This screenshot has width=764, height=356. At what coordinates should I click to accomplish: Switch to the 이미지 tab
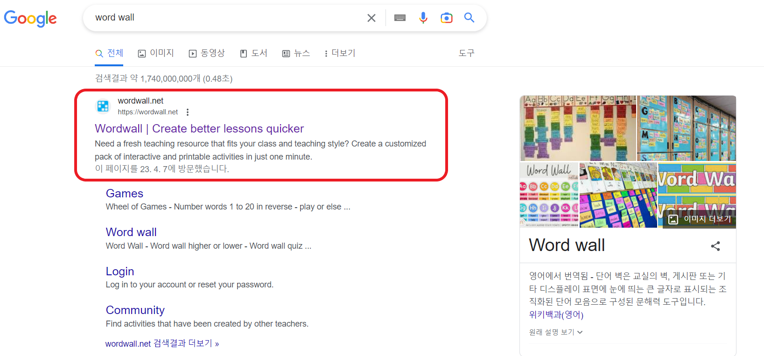pos(156,53)
